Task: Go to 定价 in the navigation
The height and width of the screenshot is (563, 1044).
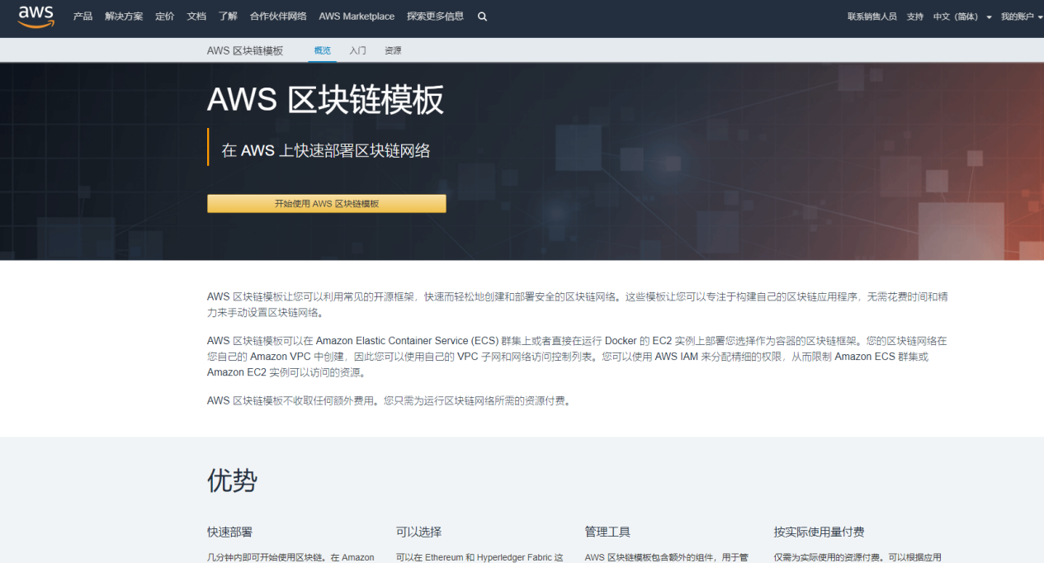Action: tap(165, 17)
